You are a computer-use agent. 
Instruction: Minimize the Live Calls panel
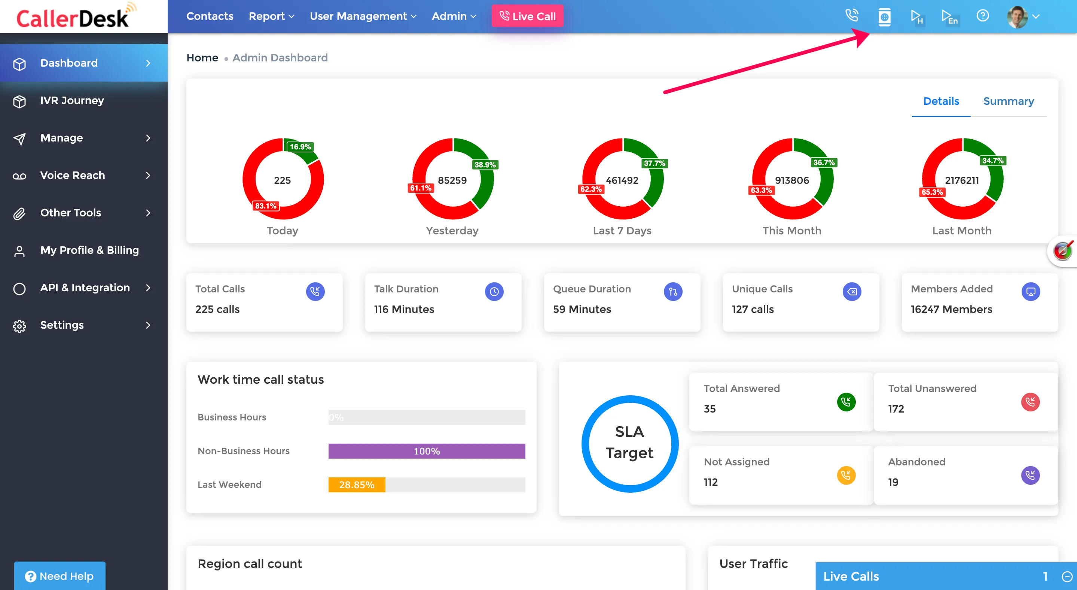(1067, 576)
